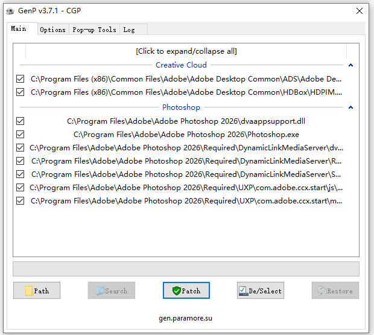Toggle checkbox for DynamicLinkMediaServer\R... entry
The width and height of the screenshot is (374, 335).
(21, 161)
